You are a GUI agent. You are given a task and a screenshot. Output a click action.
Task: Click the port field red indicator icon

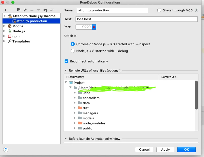94,27
